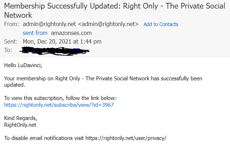Viewport: 230px width, 156px height.
Task: Click the redacted recipient address
Action: [55, 50]
